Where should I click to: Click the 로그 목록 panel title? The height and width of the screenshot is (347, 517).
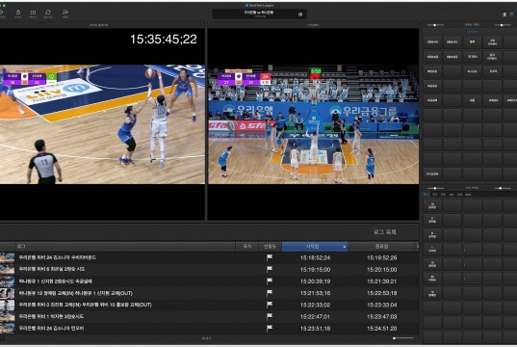[385, 232]
